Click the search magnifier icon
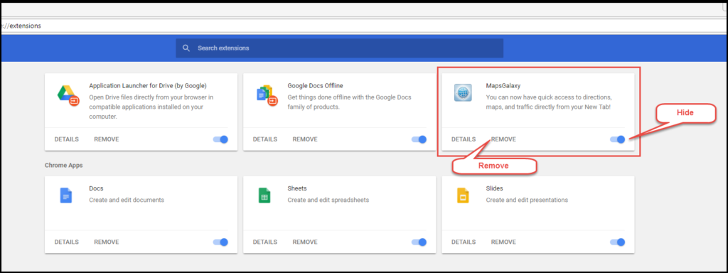728x273 pixels. (x=186, y=48)
